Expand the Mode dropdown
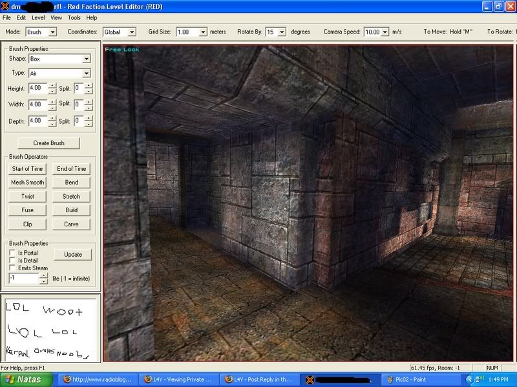The height and width of the screenshot is (387, 517). point(53,32)
